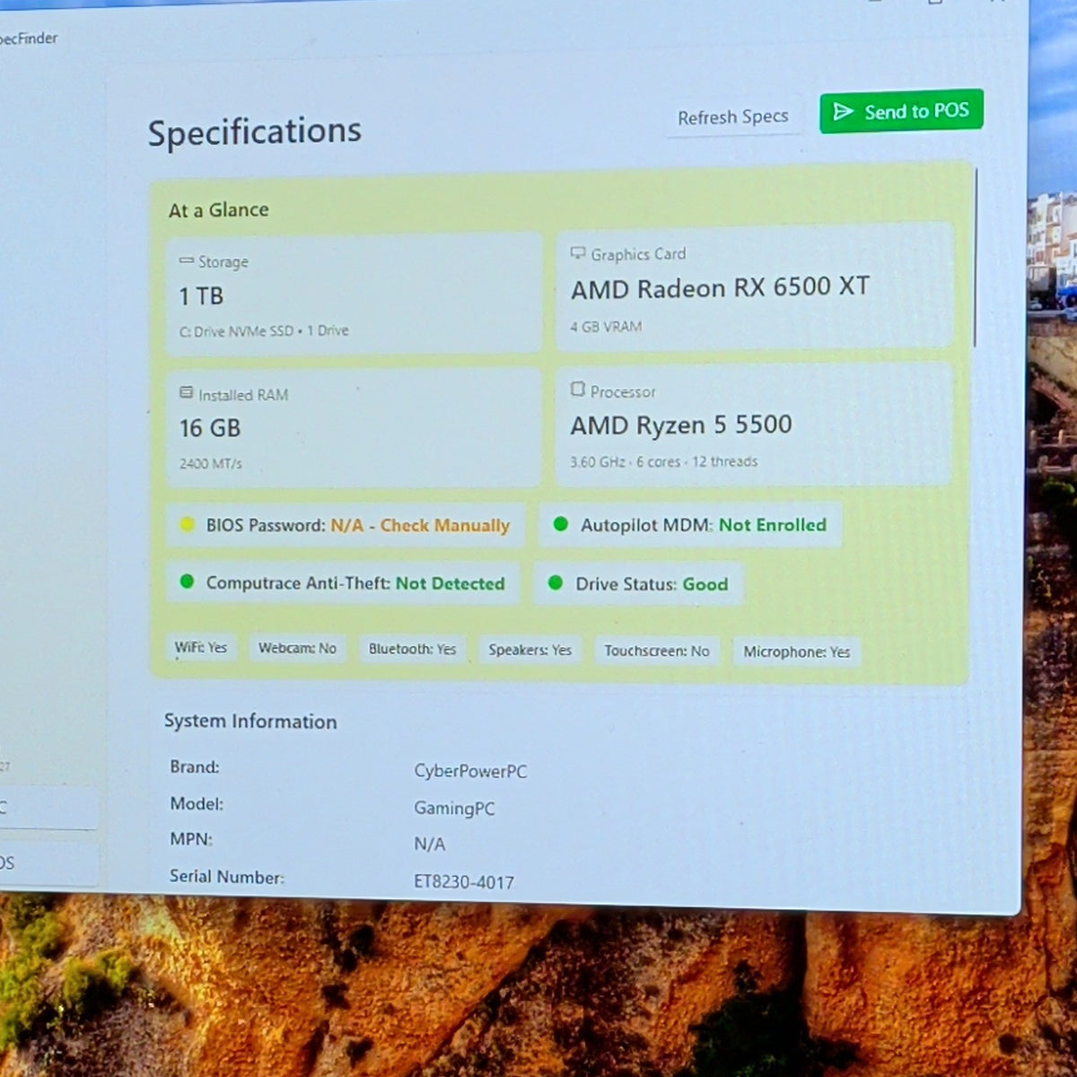Select the 16 GB Installed RAM card
Image resolution: width=1077 pixels, height=1077 pixels.
(x=353, y=427)
